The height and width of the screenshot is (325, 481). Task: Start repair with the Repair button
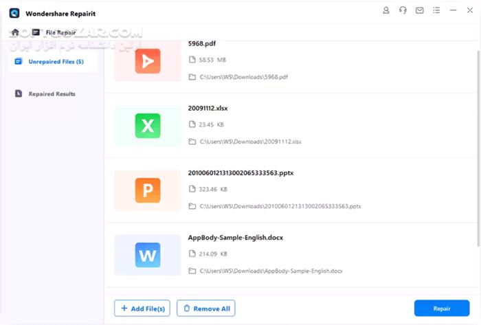coord(442,308)
